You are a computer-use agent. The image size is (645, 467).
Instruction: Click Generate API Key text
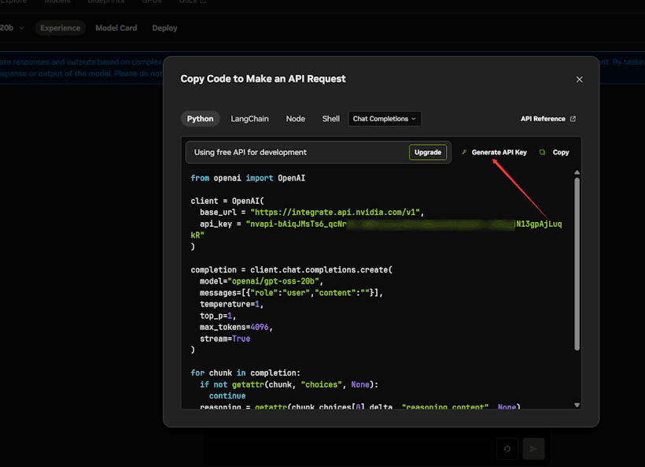click(499, 153)
